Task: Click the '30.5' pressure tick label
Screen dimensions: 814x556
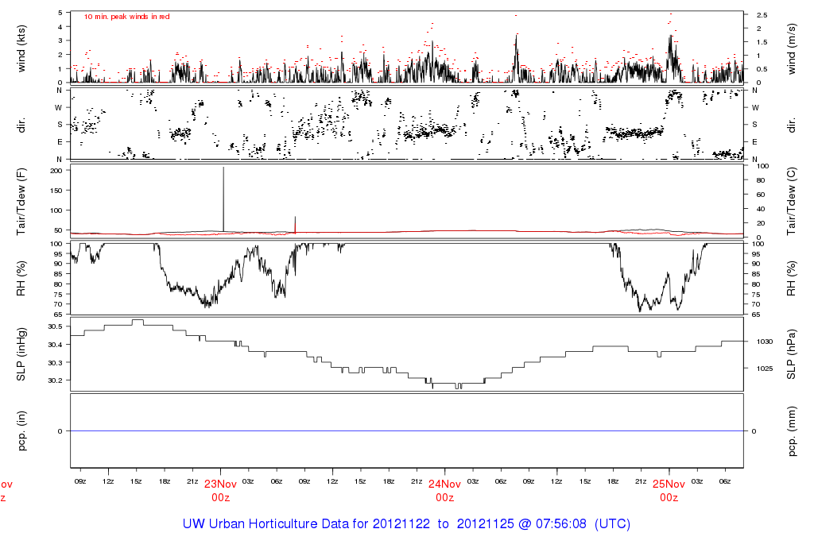Action: click(x=55, y=326)
